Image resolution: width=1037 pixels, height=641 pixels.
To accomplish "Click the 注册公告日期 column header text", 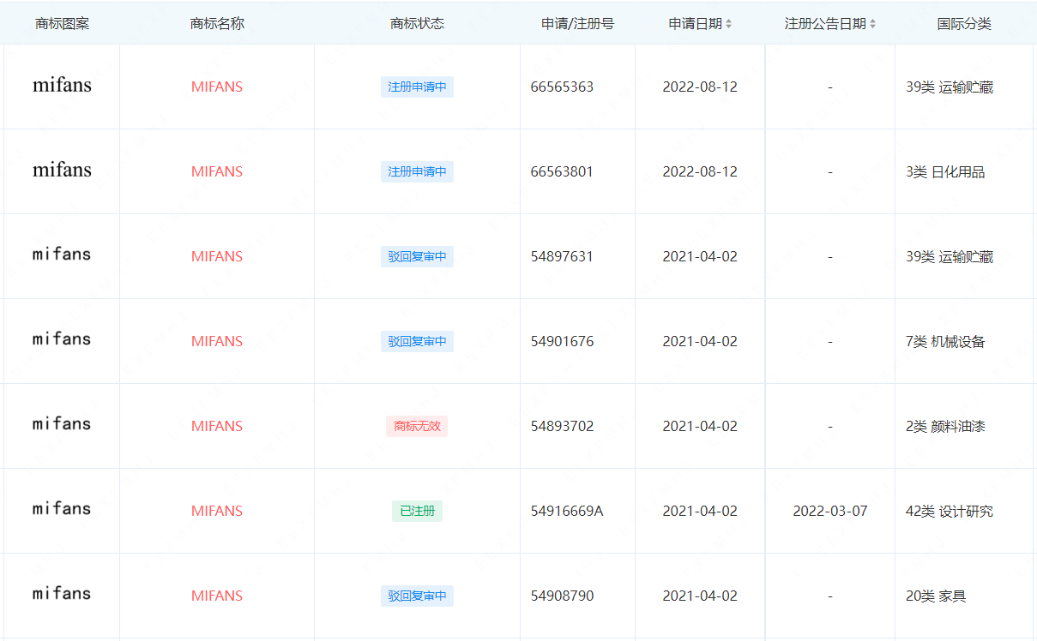I will (825, 24).
